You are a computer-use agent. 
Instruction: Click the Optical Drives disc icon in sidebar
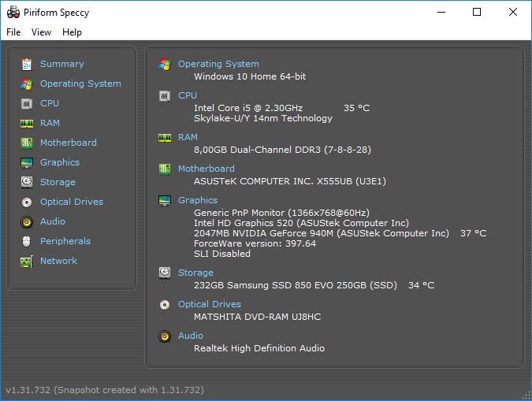click(27, 202)
